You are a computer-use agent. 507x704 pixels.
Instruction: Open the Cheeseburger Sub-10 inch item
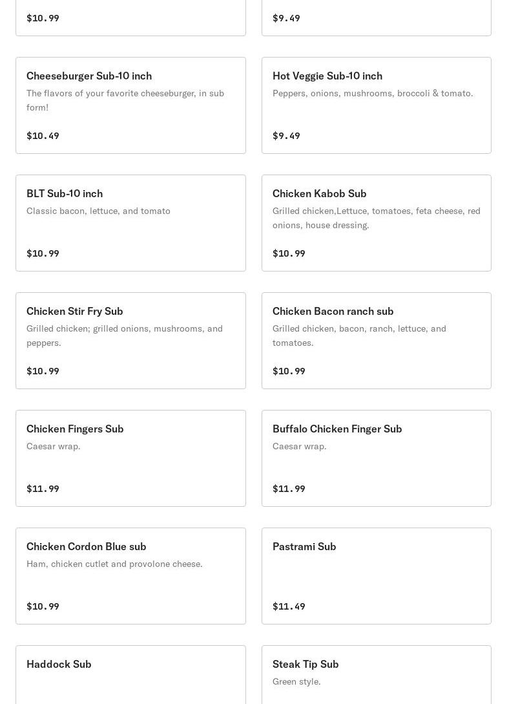point(130,105)
